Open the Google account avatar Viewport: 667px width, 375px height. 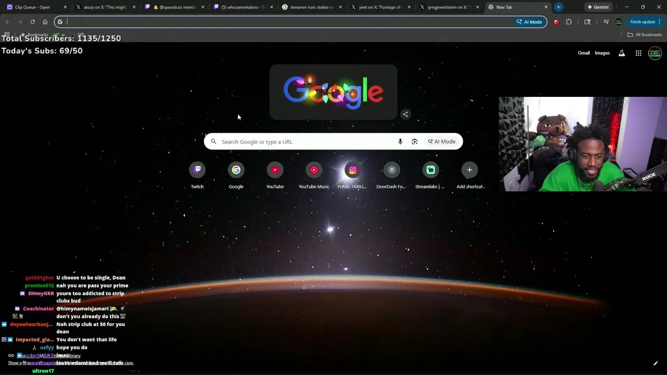click(655, 53)
